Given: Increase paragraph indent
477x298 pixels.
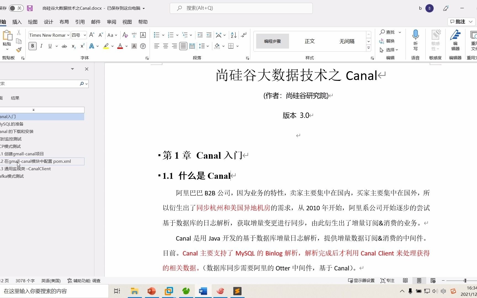Looking at the screenshot, I should point(209,35).
